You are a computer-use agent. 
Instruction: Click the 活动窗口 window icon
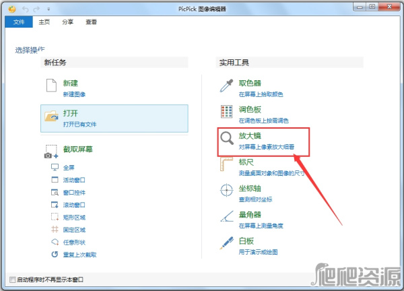point(55,180)
